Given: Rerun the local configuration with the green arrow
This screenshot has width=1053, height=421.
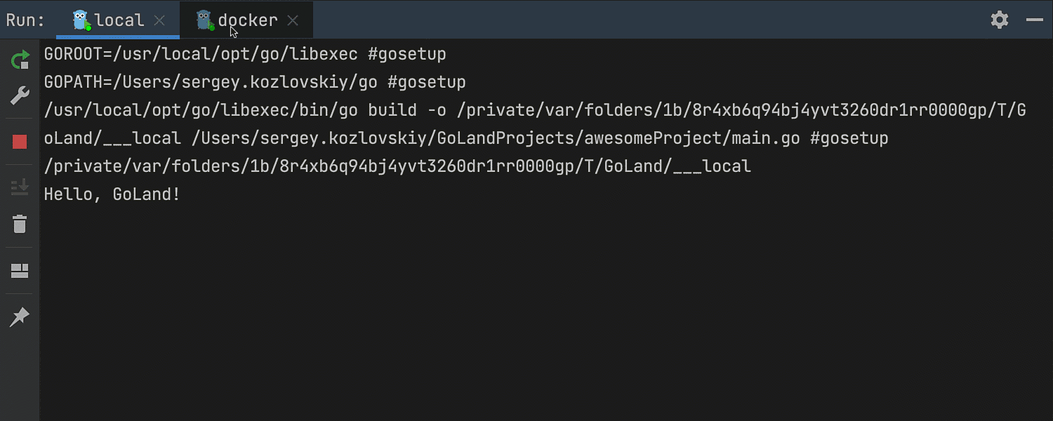Looking at the screenshot, I should (x=20, y=60).
